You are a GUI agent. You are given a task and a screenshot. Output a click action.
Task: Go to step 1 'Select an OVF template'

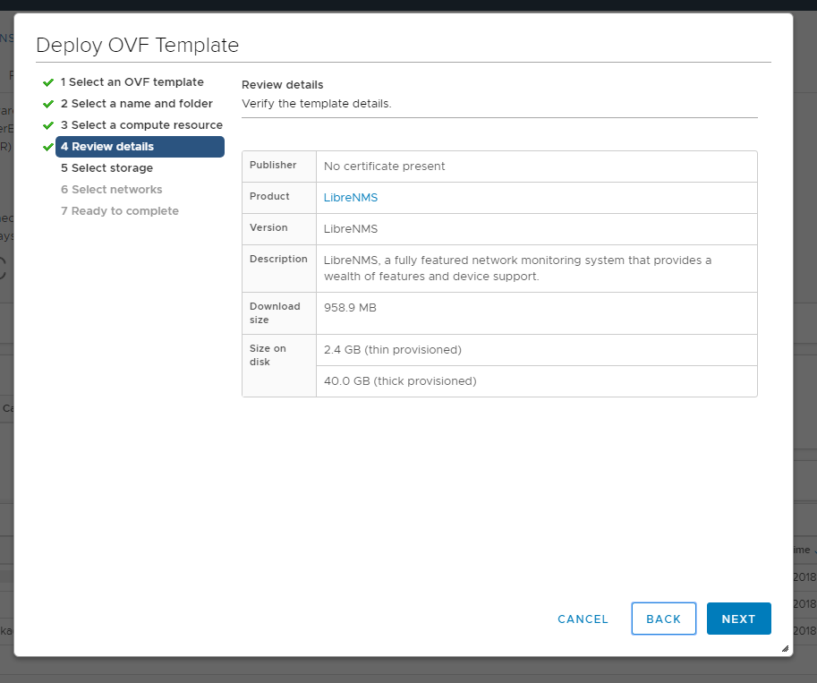pyautogui.click(x=132, y=82)
